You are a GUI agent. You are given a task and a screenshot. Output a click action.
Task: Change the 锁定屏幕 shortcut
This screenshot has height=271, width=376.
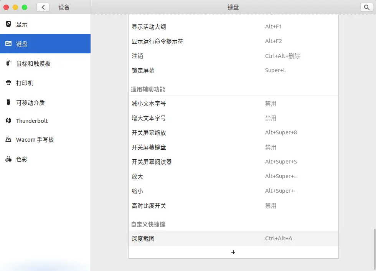pyautogui.click(x=233, y=70)
